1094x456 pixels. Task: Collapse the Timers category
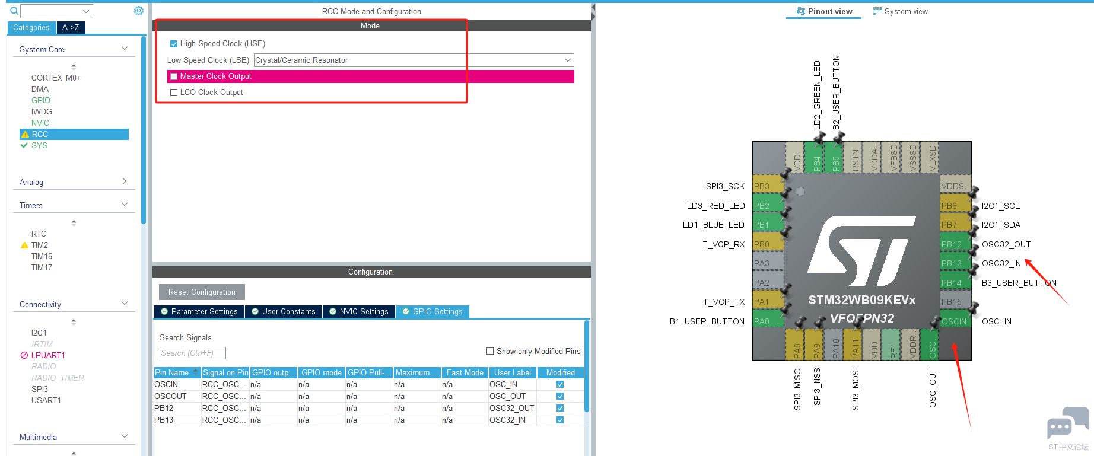click(x=125, y=205)
